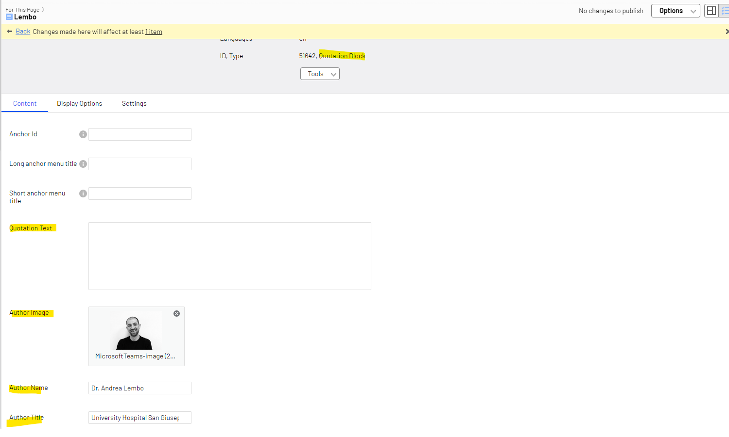Screen dimensions: 729x437
Task: Focus the Author Name field
Action: pyautogui.click(x=140, y=388)
